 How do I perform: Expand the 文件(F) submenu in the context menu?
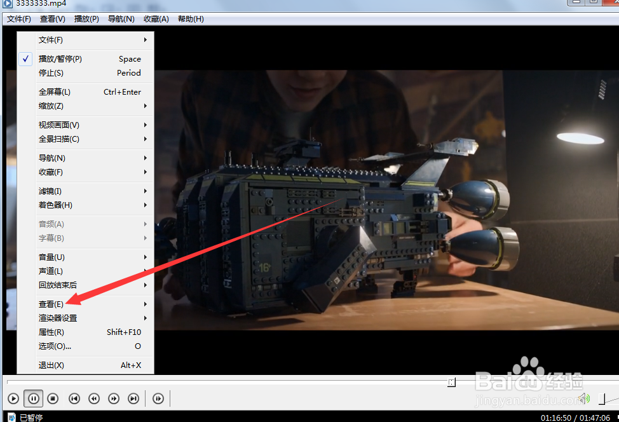click(85, 40)
